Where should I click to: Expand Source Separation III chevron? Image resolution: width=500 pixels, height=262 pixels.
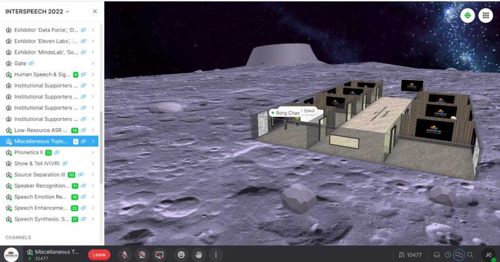click(93, 175)
